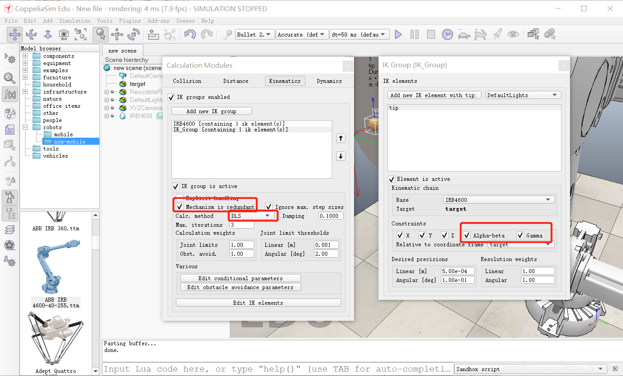Open the Calc. method DLS dropdown
623x376 pixels.
pyautogui.click(x=252, y=216)
